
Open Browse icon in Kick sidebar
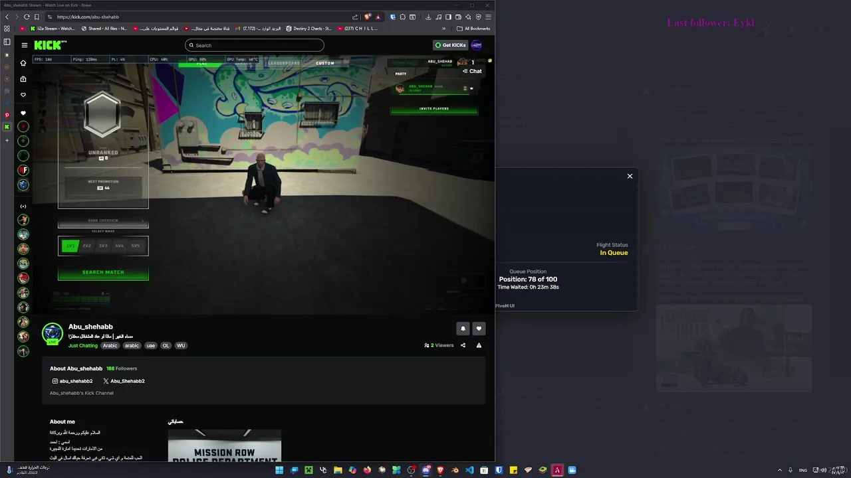pyautogui.click(x=23, y=79)
